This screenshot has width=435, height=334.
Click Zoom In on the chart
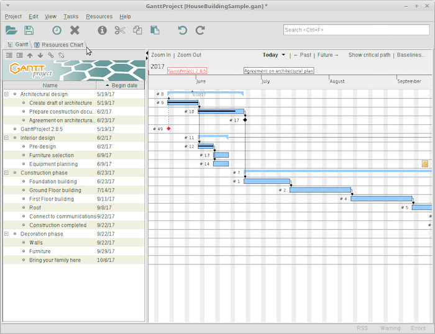point(161,55)
